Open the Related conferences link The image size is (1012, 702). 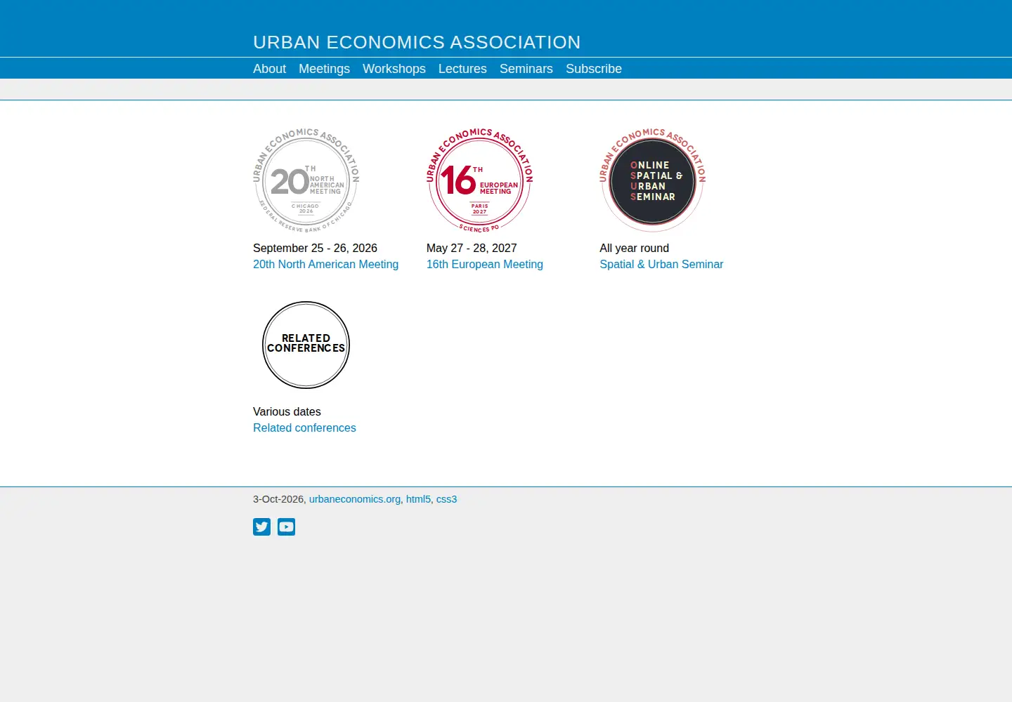pyautogui.click(x=304, y=428)
